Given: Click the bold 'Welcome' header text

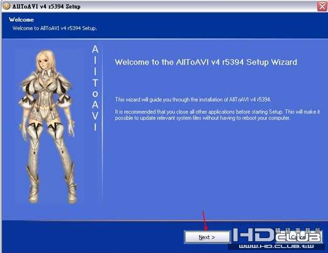Looking at the screenshot, I should tap(21, 19).
